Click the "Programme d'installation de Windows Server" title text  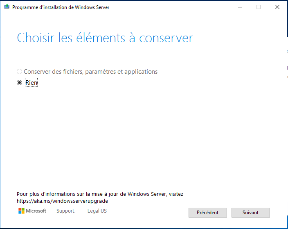click(x=61, y=7)
